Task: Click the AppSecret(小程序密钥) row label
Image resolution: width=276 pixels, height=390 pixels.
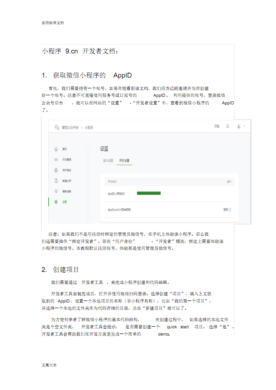Action: click(119, 210)
